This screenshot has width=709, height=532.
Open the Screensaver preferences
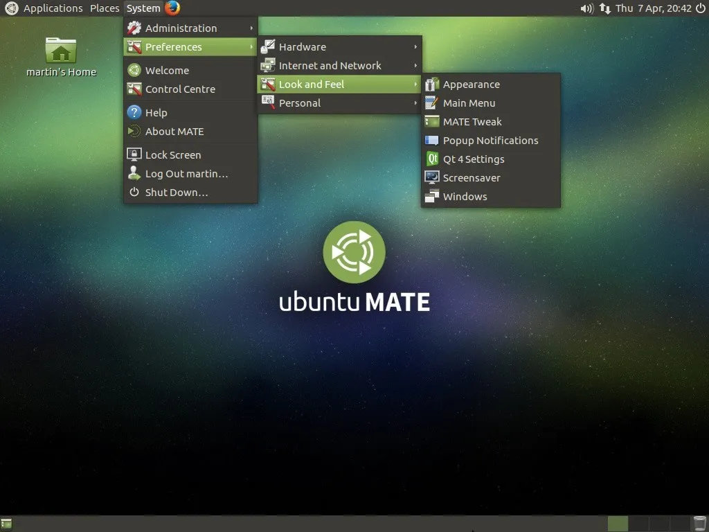(471, 177)
